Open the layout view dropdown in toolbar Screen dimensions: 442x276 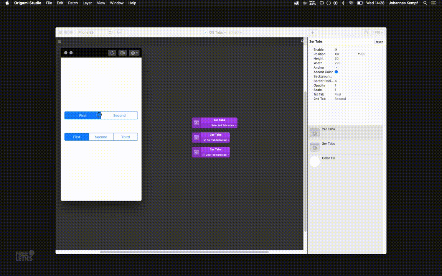click(379, 32)
